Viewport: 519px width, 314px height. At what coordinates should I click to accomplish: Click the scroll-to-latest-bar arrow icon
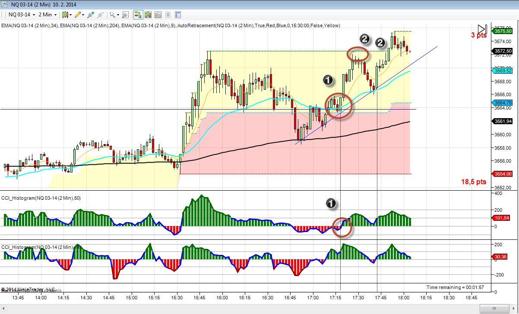[x=482, y=29]
